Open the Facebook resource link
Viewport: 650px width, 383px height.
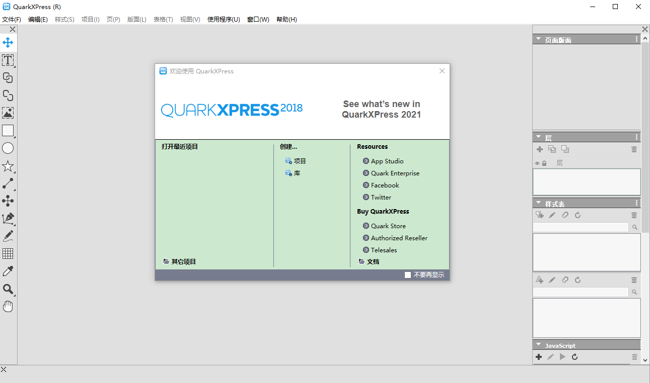381,185
